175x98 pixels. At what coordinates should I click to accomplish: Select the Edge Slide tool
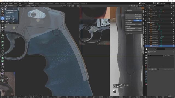[x=2, y=67]
